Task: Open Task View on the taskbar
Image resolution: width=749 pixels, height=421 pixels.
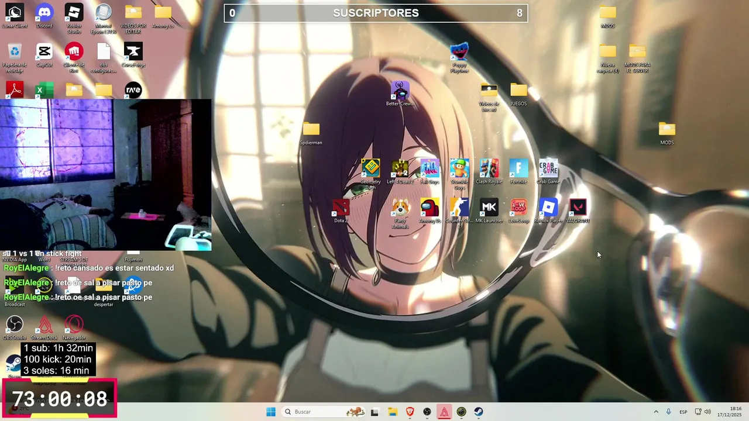Action: coord(374,412)
